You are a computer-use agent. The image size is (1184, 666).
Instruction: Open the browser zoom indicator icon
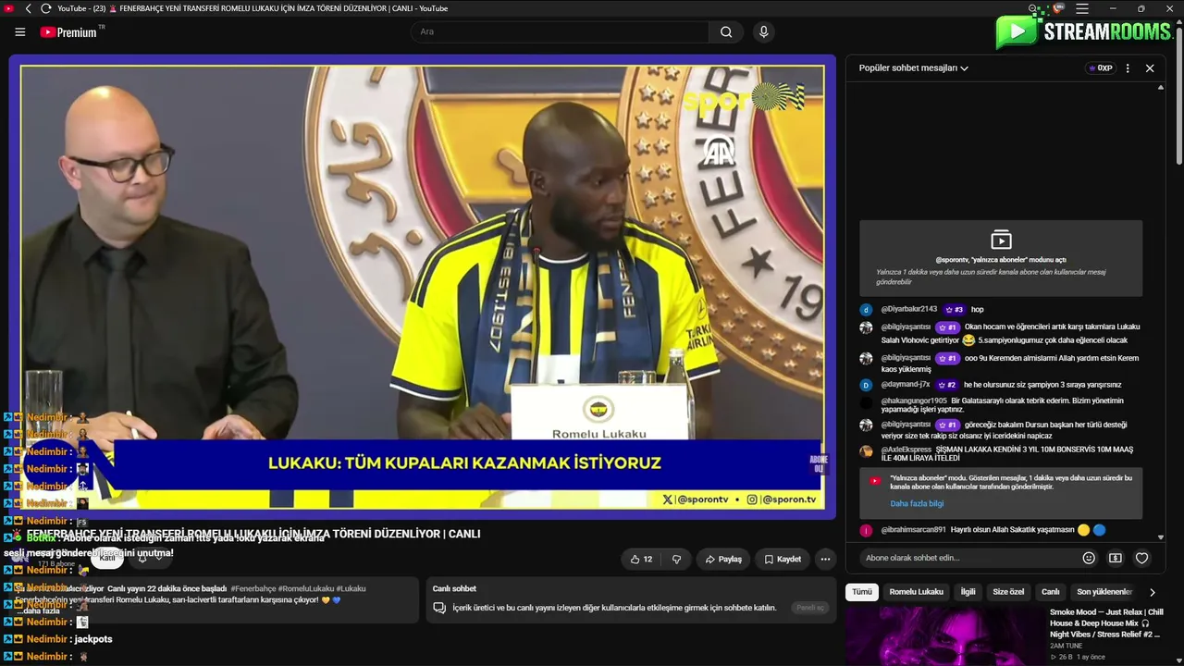(x=1034, y=8)
